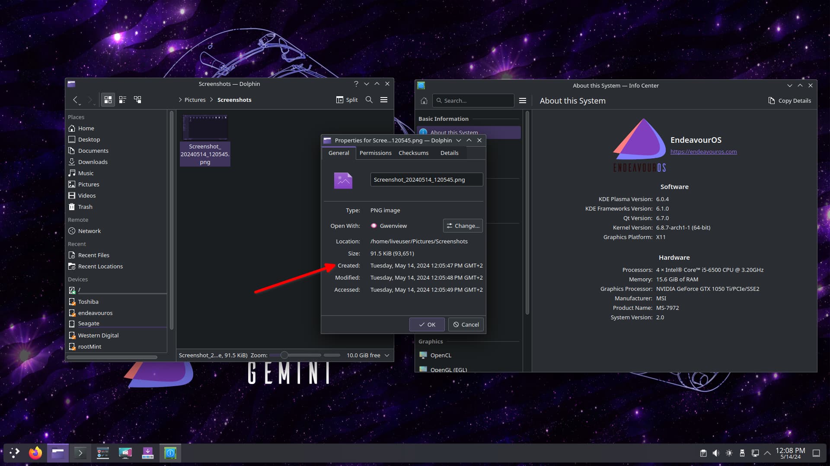The height and width of the screenshot is (466, 830).
Task: Click the help question mark in Dolphin title bar
Action: tap(356, 84)
